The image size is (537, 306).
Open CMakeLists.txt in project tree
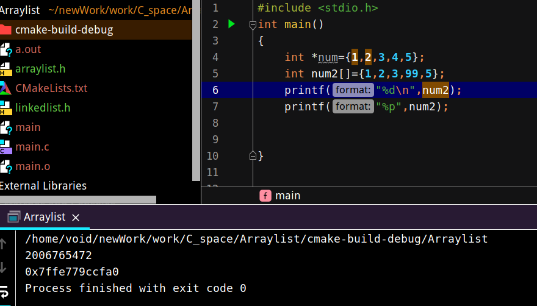tap(51, 88)
